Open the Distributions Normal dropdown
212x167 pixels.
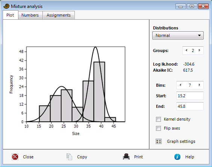(178, 35)
